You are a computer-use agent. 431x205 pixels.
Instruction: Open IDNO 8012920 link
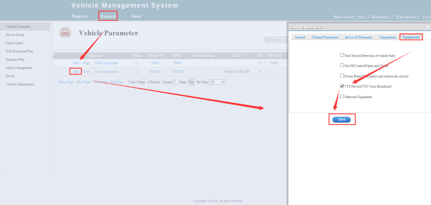click(178, 72)
